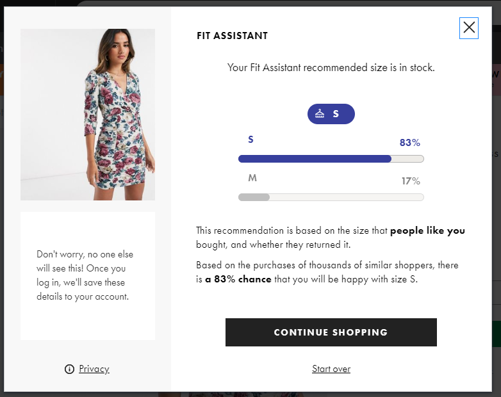Click the bold 'a 83% chance' text
501x397 pixels.
click(238, 279)
